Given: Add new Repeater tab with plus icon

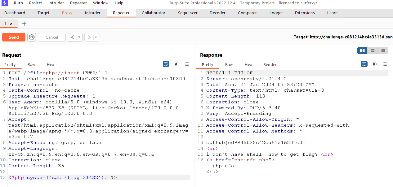Looking at the screenshot, I should (25, 24).
